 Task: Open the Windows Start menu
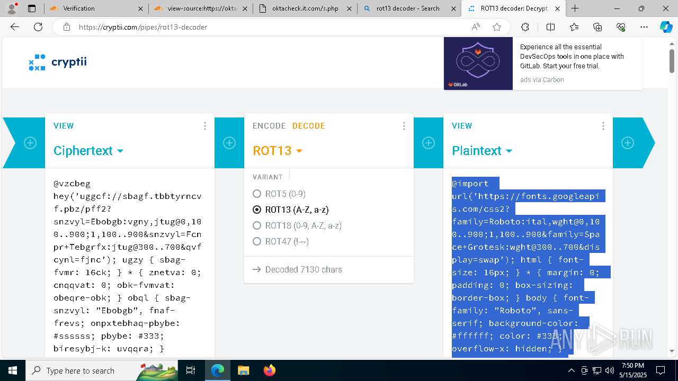13,370
